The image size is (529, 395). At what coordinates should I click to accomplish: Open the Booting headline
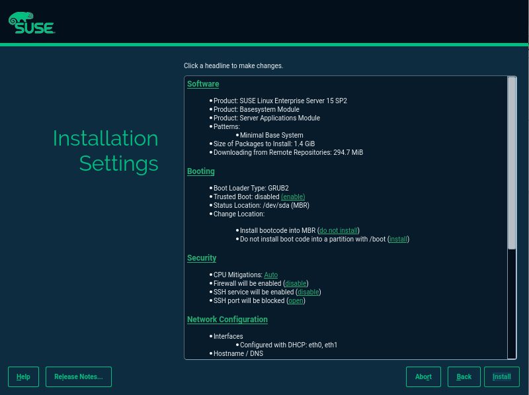pyautogui.click(x=201, y=171)
